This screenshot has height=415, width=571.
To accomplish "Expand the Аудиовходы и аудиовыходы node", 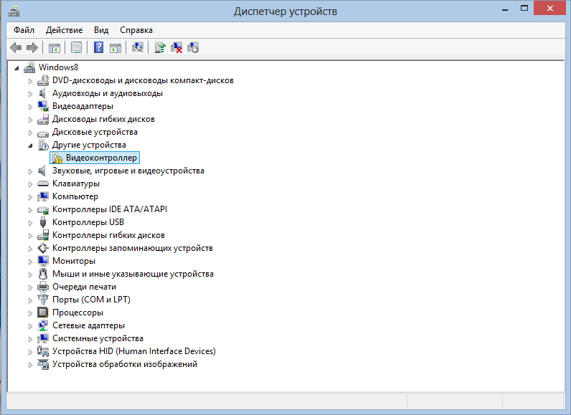I will click(30, 94).
